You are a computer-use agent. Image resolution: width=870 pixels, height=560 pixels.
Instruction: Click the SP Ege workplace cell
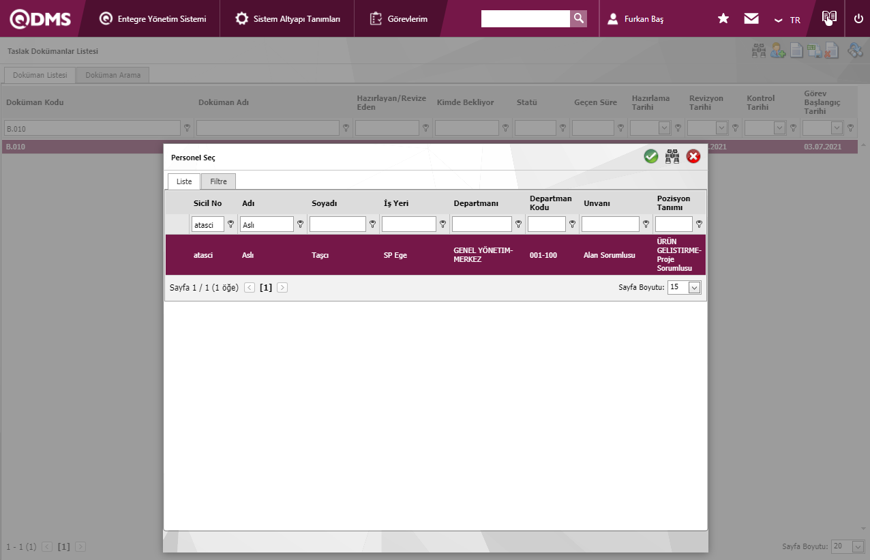(x=395, y=255)
